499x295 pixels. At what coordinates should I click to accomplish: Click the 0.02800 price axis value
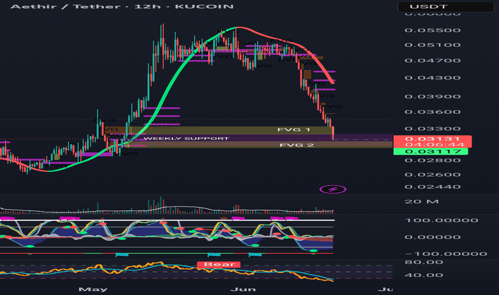(433, 160)
